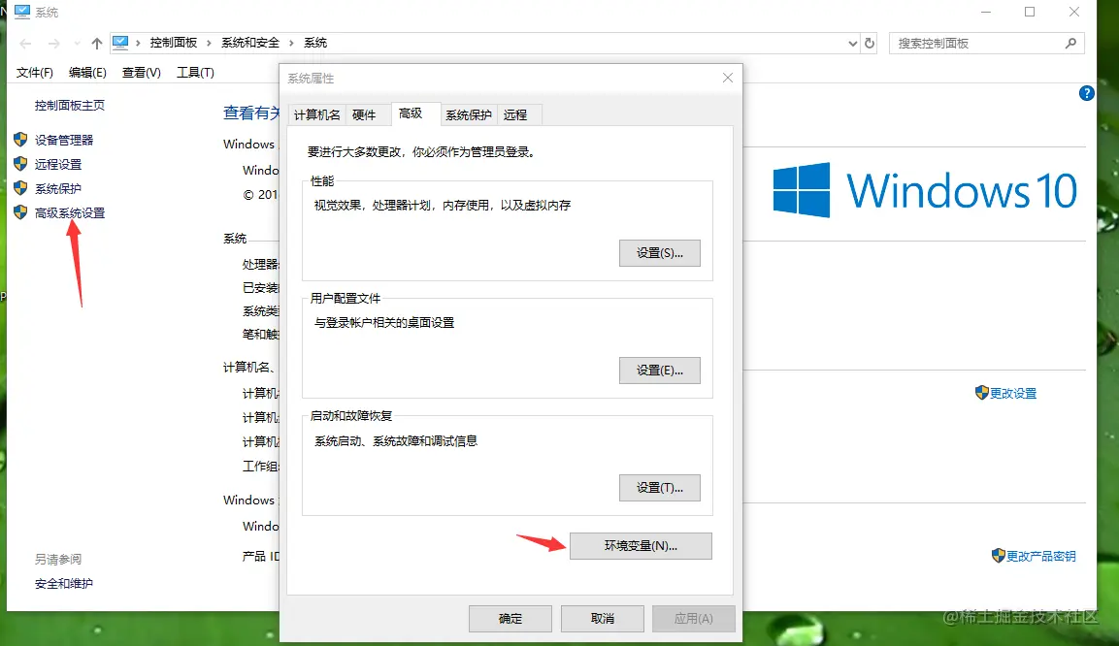1119x646 pixels.
Task: Open 控制面板主页 link
Action: coord(69,106)
